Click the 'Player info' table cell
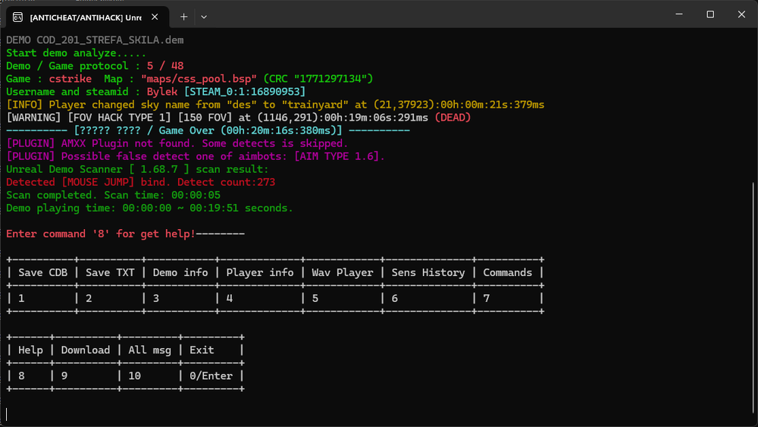Screen dimensions: 758x427 [x=259, y=273]
